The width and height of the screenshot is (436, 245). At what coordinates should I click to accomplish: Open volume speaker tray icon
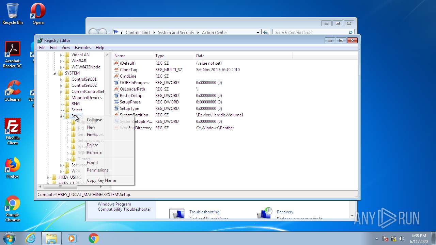[x=402, y=239]
